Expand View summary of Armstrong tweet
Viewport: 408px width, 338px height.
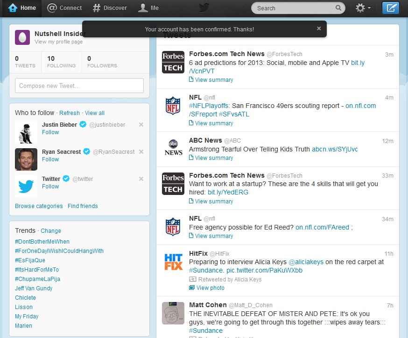coord(211,158)
